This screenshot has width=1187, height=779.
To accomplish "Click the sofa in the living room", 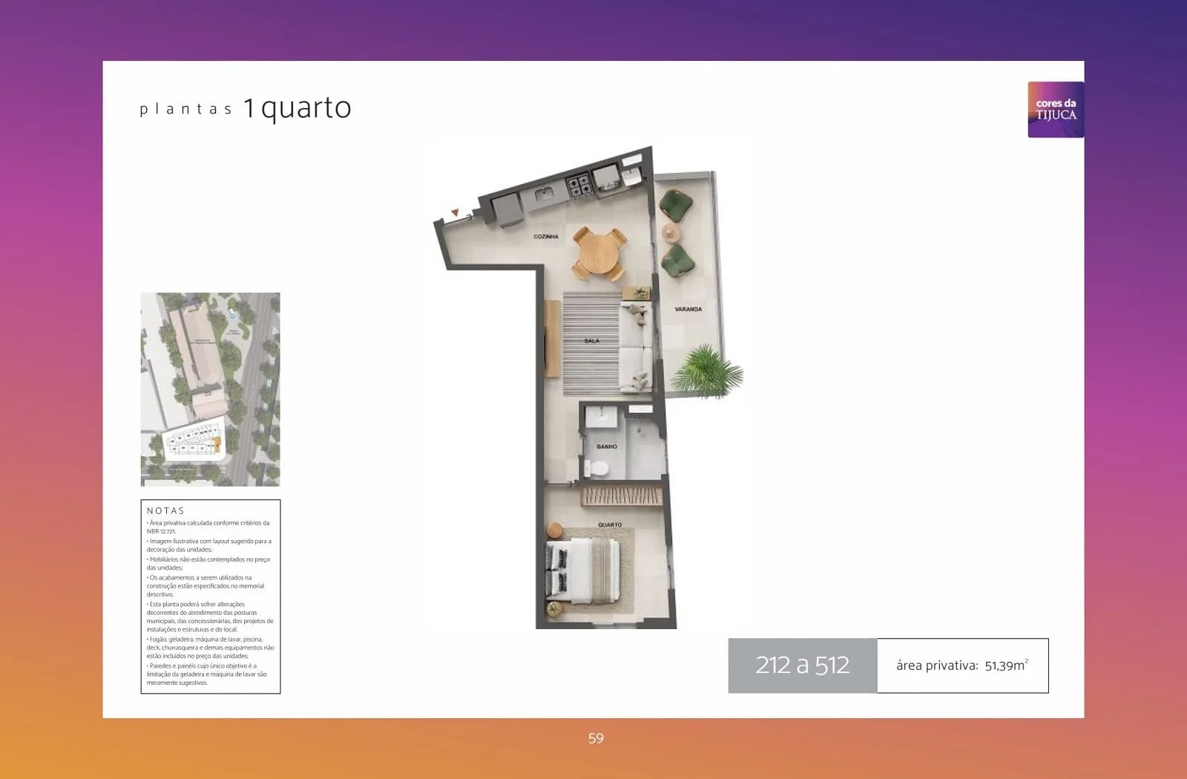I will 637,346.
